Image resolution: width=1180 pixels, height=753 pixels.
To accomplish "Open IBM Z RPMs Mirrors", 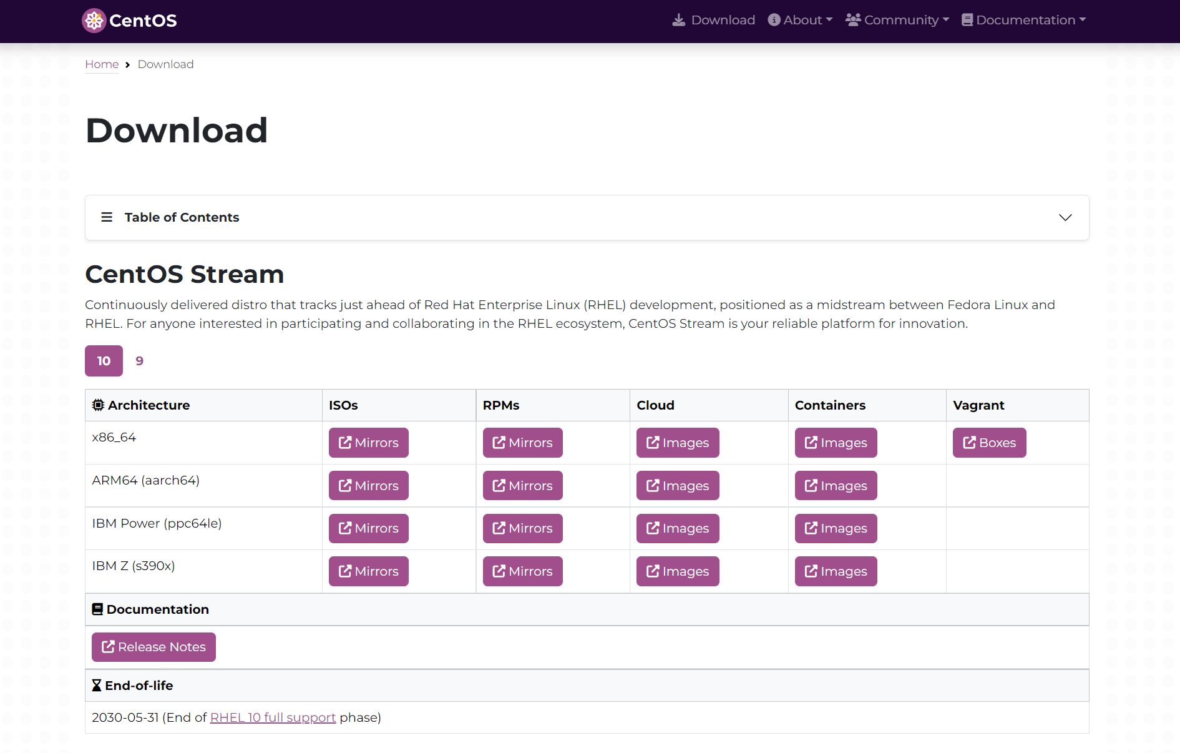I will pos(523,571).
